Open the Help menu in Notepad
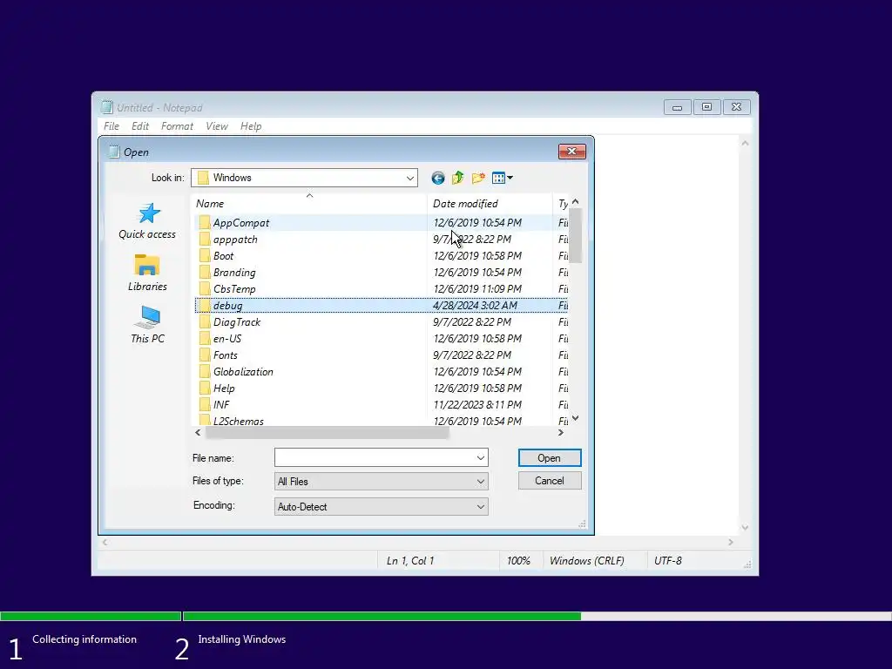892x669 pixels. tap(251, 126)
